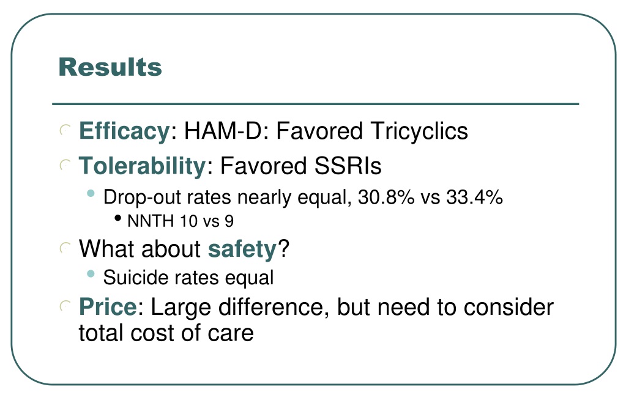The width and height of the screenshot is (626, 417).
Task: Click the NNTH 10 vs 9 line
Action: 181,221
